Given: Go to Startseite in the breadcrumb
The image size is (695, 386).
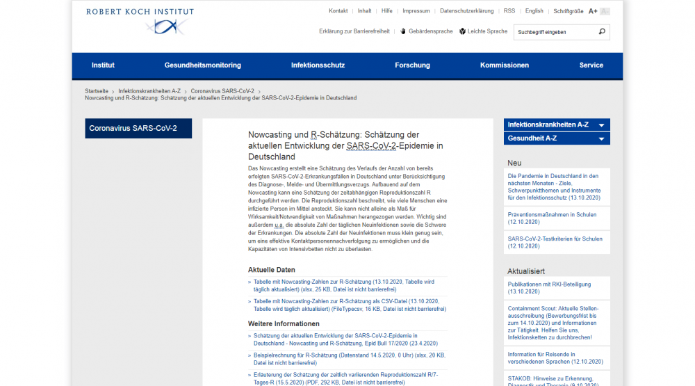Looking at the screenshot, I should (97, 91).
